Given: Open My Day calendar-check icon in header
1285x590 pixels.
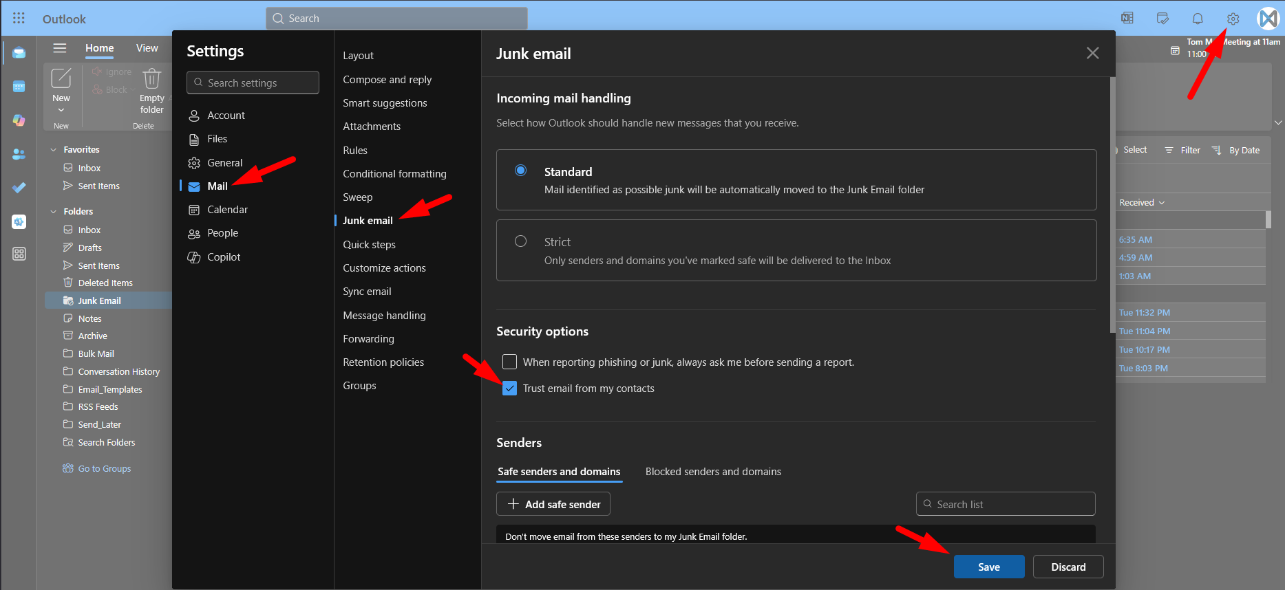Looking at the screenshot, I should 1162,19.
